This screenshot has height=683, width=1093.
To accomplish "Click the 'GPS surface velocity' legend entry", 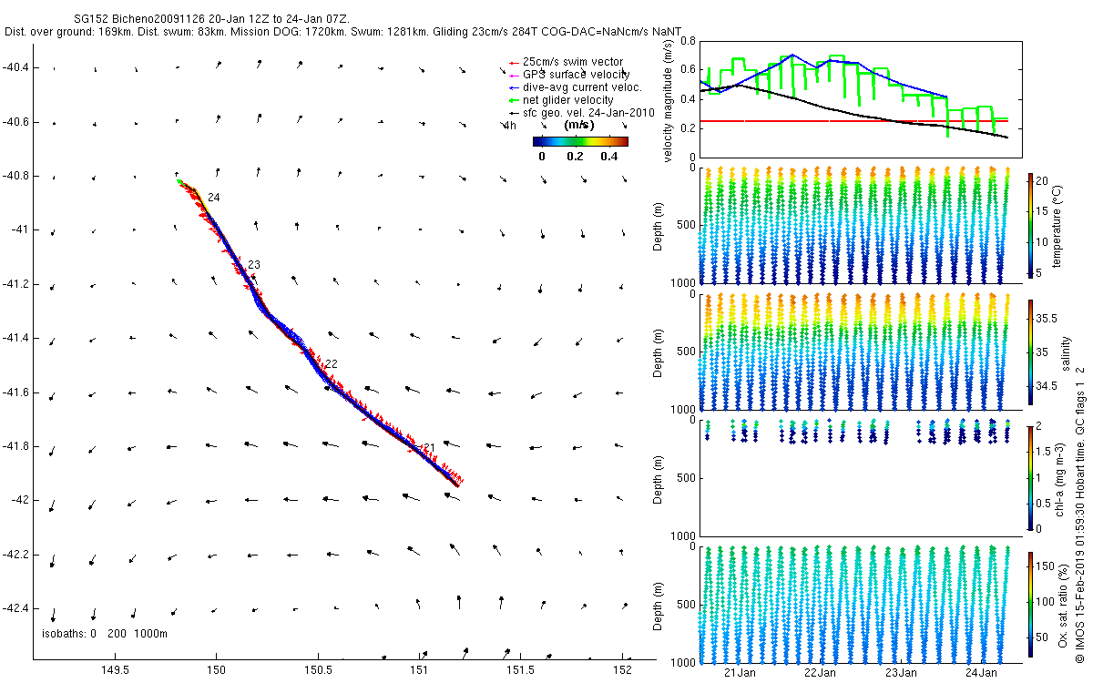I will 577,74.
